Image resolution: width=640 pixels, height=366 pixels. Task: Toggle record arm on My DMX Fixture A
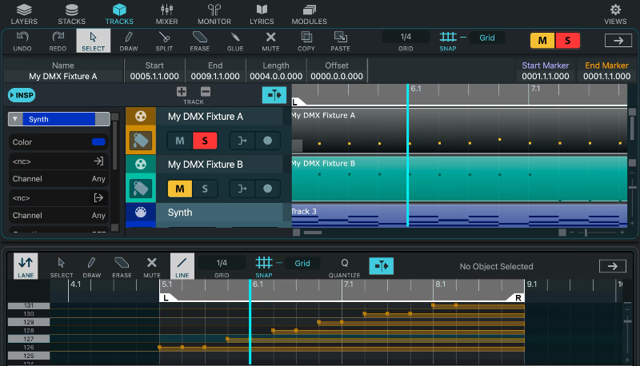click(267, 141)
